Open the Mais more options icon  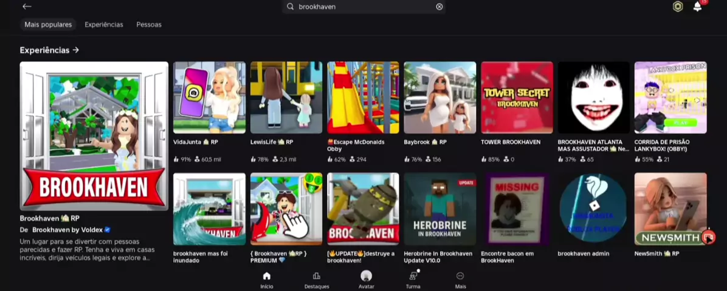click(x=460, y=279)
